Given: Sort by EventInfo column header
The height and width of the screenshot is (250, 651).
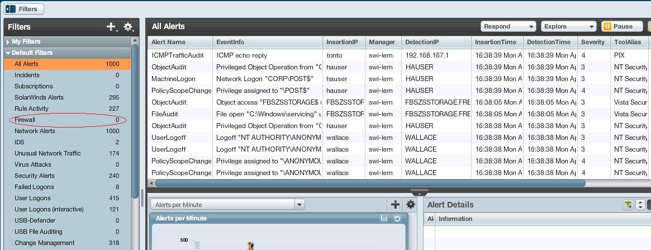Looking at the screenshot, I should coord(268,43).
